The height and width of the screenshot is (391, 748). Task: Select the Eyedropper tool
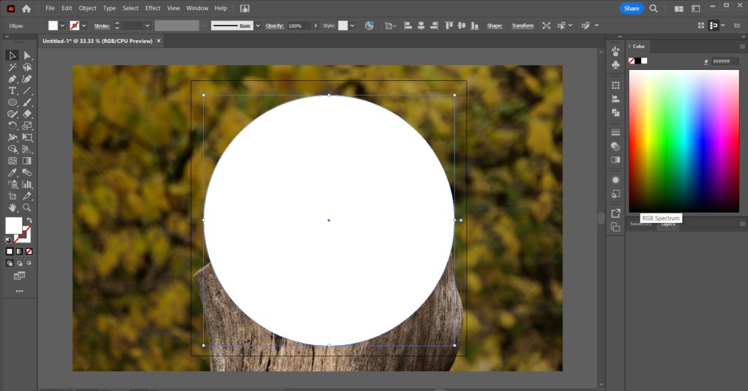12,172
